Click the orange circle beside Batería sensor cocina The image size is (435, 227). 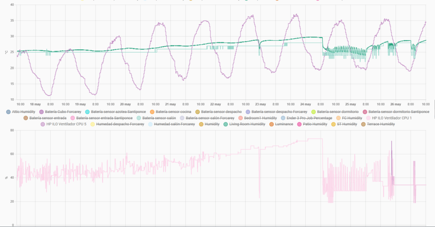(x=152, y=112)
